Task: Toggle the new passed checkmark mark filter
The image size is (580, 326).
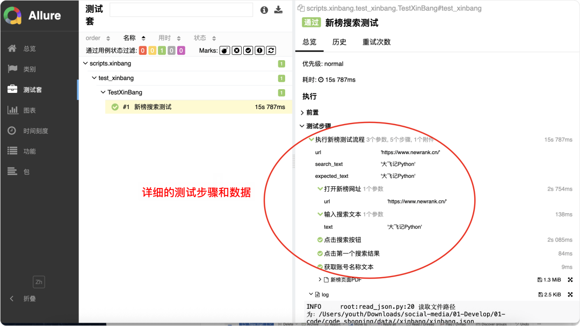Action: [x=248, y=50]
